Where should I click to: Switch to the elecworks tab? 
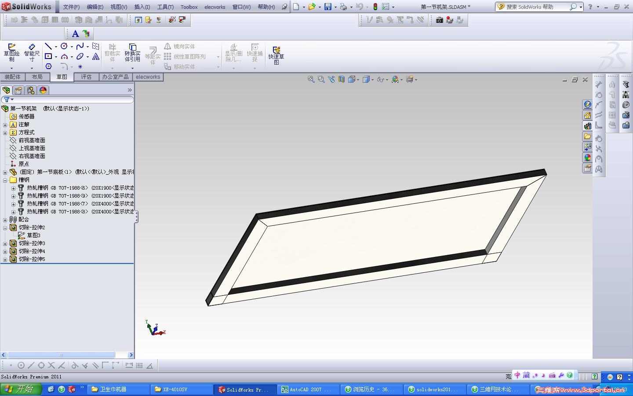pyautogui.click(x=148, y=77)
